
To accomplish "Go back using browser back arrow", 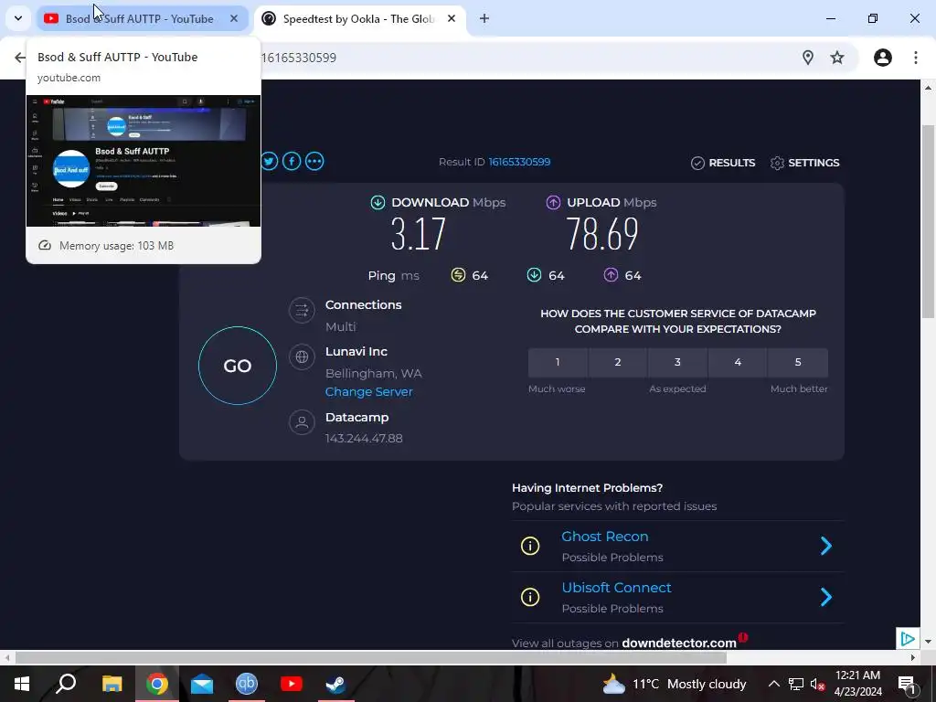I will click(x=20, y=58).
